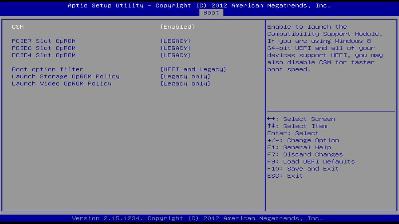Select Launch Video OpROM Policy label
Viewport: 399px width, 224px height.
point(62,84)
